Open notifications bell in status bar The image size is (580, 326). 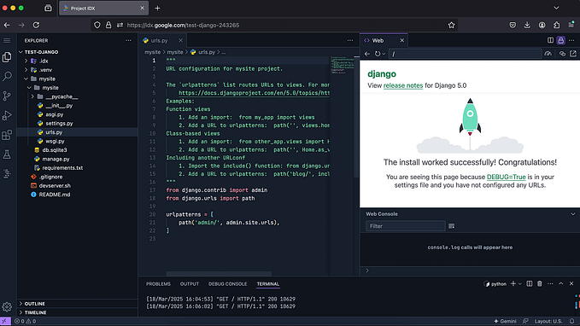tap(571, 321)
